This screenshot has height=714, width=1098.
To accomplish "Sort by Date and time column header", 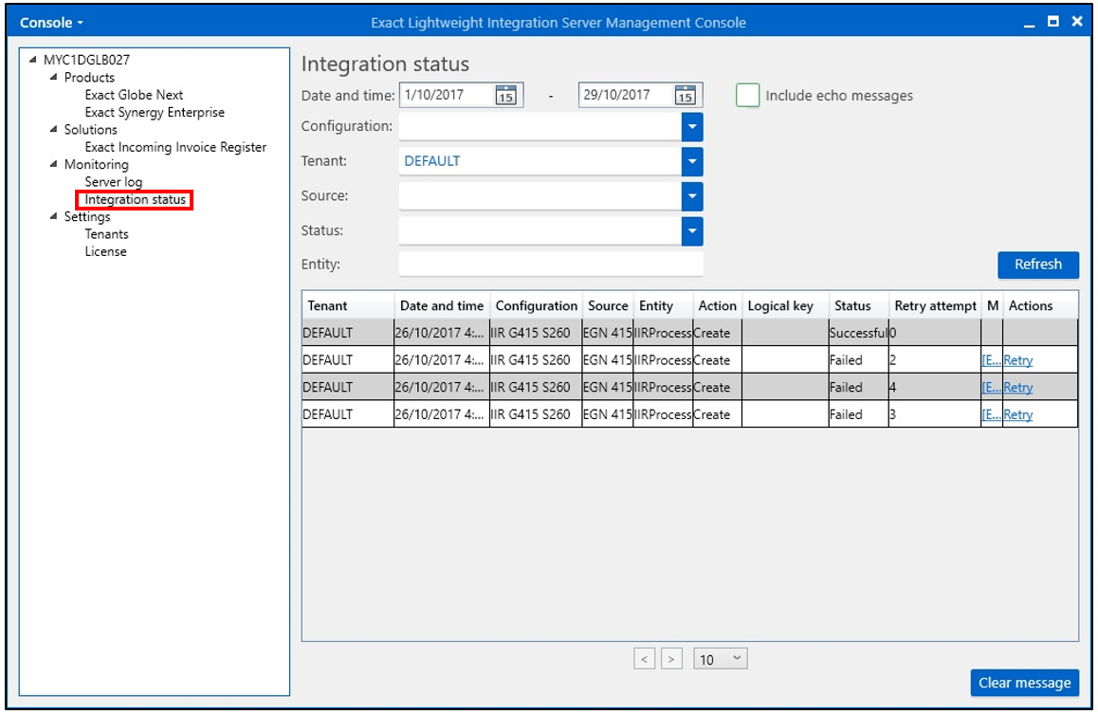I will click(442, 306).
